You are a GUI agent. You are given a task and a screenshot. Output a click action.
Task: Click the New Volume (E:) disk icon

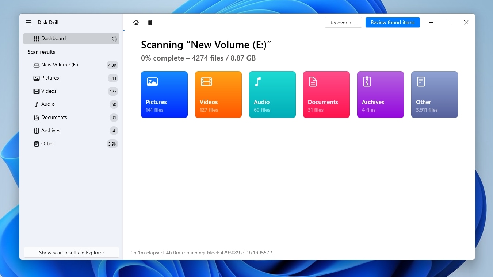pyautogui.click(x=37, y=65)
